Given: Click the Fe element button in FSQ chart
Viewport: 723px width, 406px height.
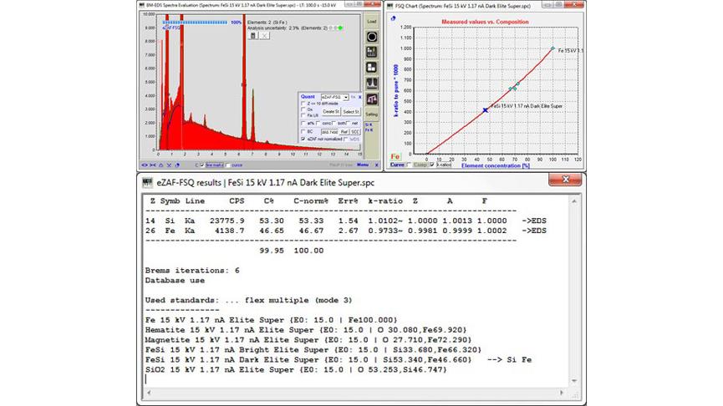Looking at the screenshot, I should (395, 156).
